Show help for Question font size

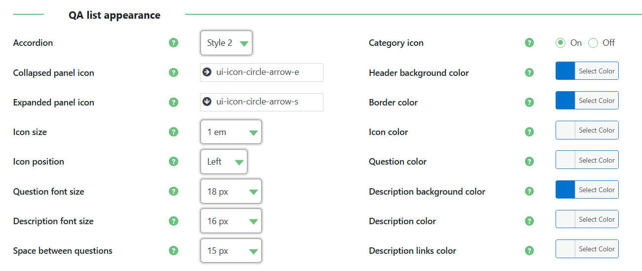[x=173, y=191]
